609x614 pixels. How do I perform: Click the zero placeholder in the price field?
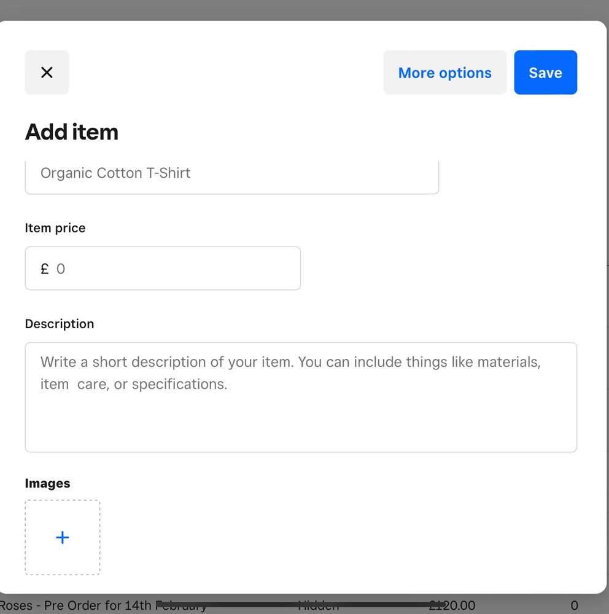coord(61,269)
